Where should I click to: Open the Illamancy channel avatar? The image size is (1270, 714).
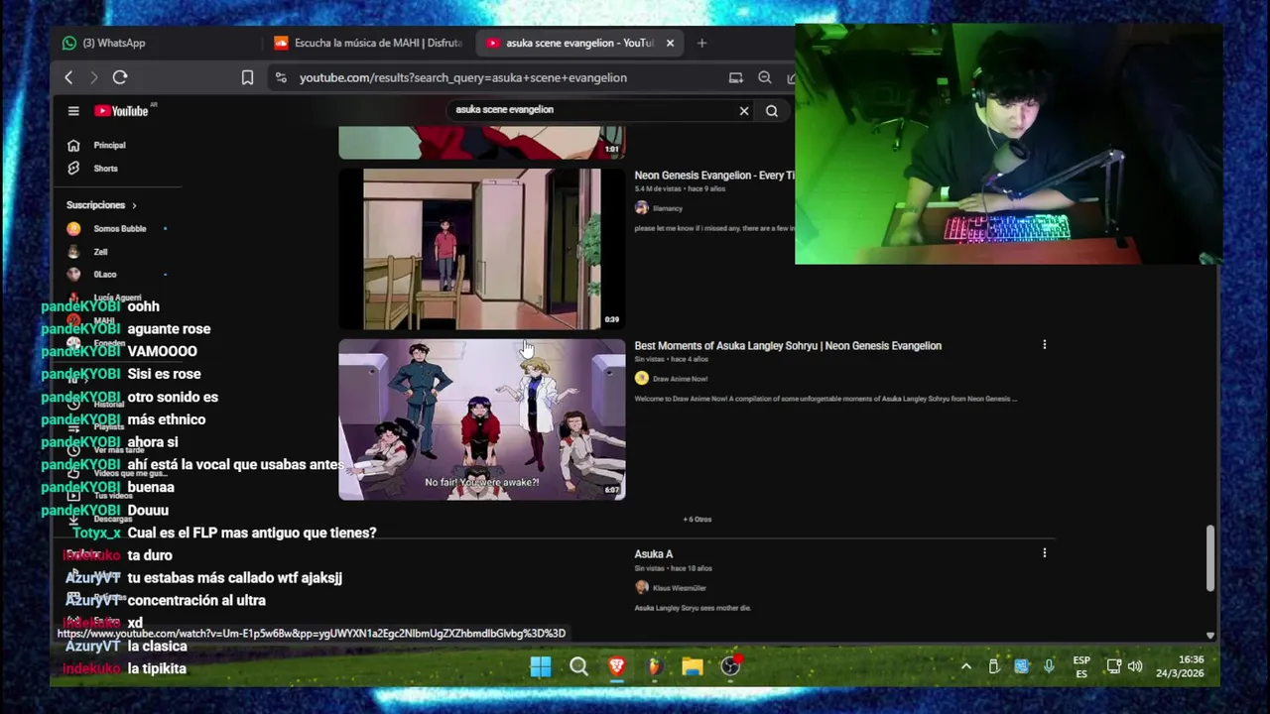(641, 208)
